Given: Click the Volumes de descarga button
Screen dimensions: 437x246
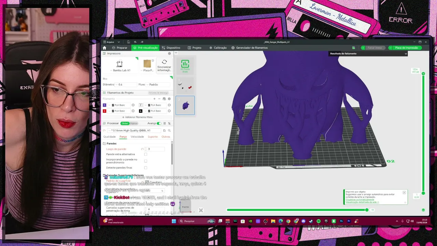Looking at the screenshot, I should [158, 93].
